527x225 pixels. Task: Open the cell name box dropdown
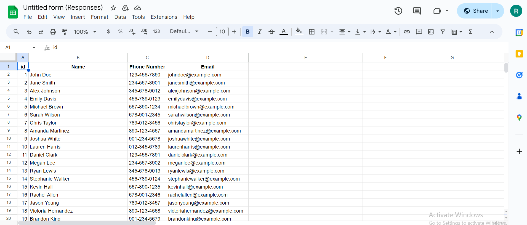(x=34, y=47)
